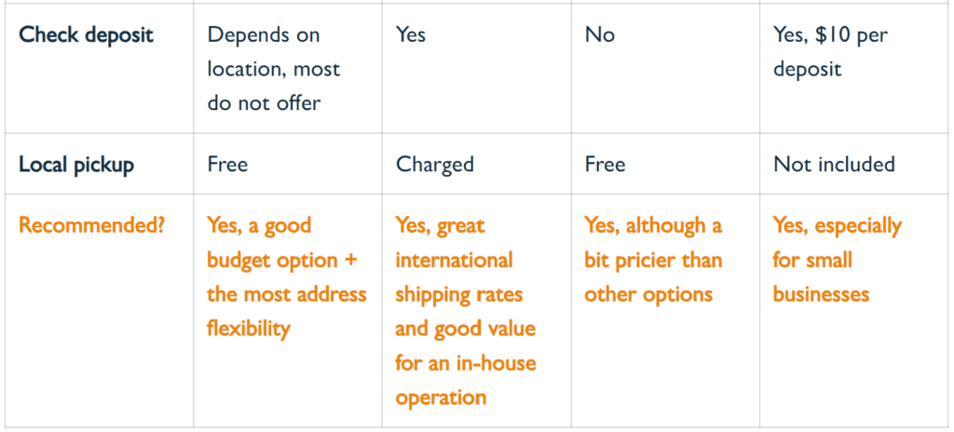The image size is (954, 432).
Task: Click the 'the most address flexibility' text
Action: [287, 312]
